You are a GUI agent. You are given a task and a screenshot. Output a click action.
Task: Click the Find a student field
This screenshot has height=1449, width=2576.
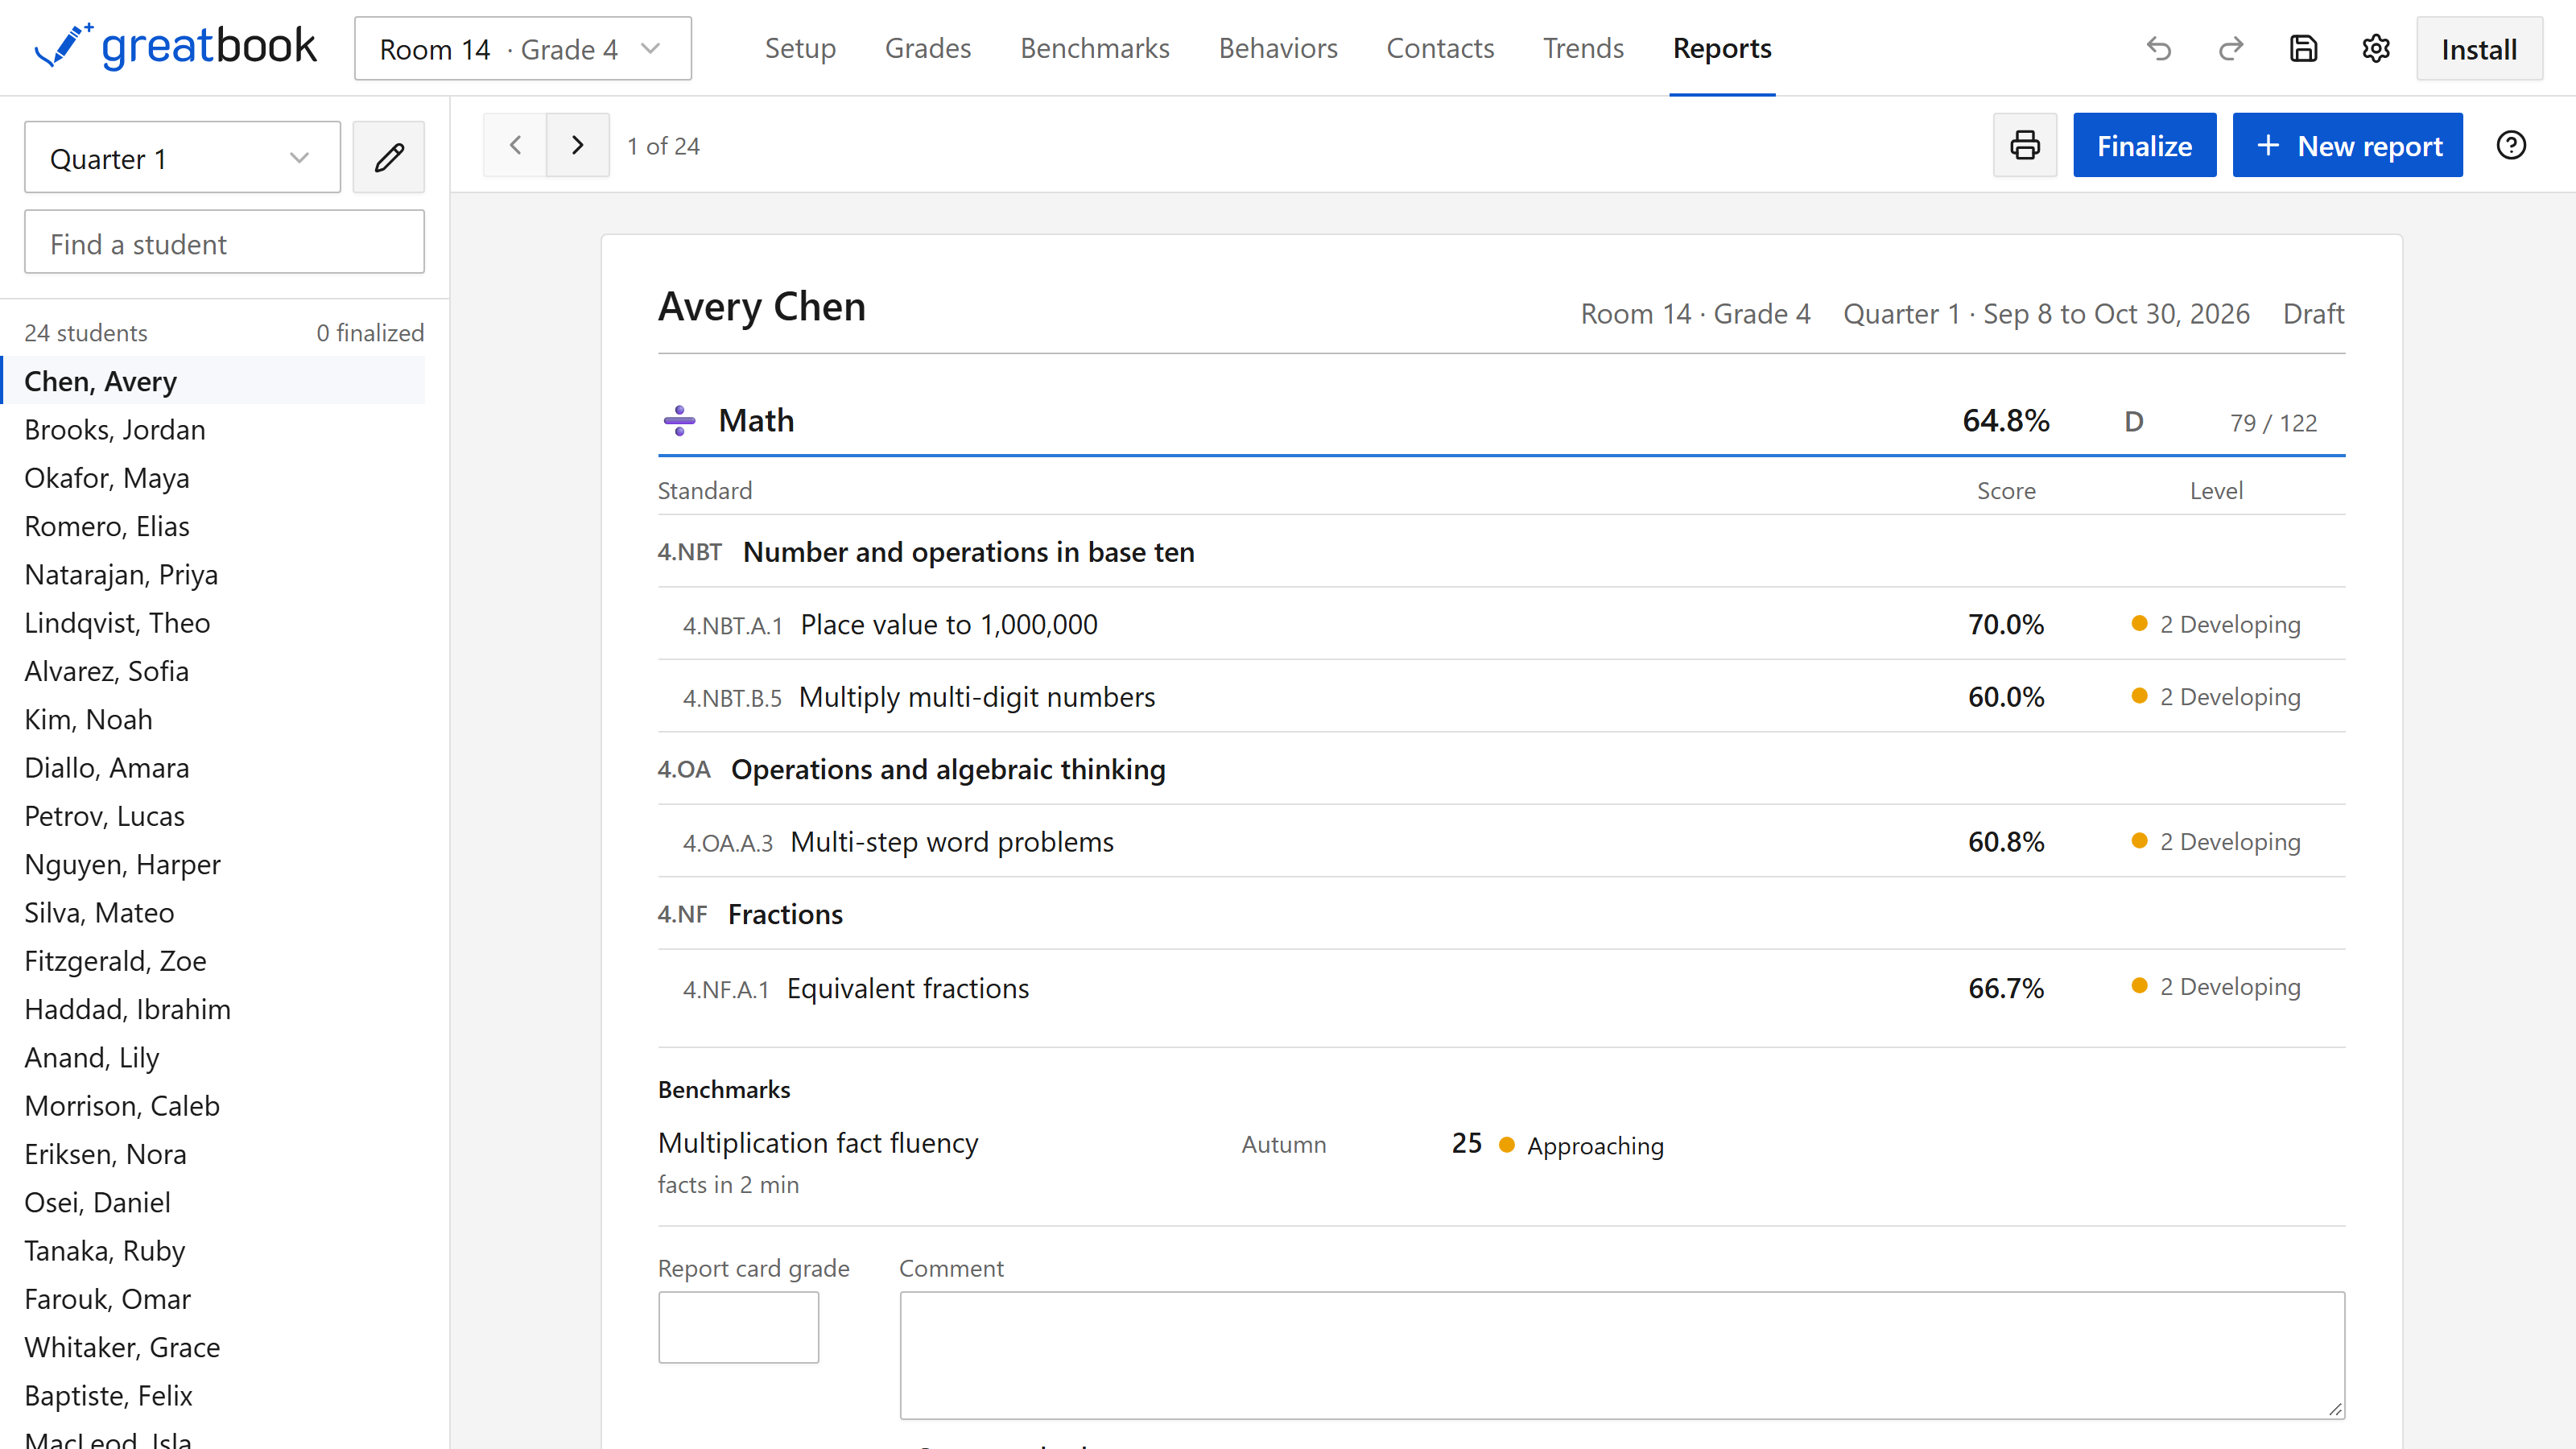[x=224, y=242]
